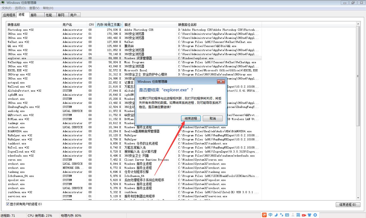Image resolution: width=366 pixels, height=218 pixels.
Task: Select the IcbcDaemon_64.exe process
Action: pyautogui.click(x=134, y=176)
